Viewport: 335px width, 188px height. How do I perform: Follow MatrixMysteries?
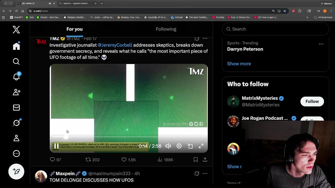[x=312, y=101]
